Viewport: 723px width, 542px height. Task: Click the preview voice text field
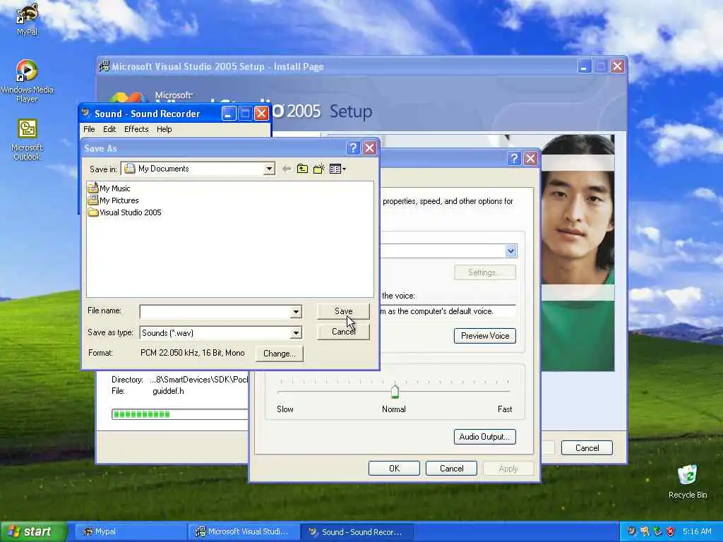coord(448,311)
